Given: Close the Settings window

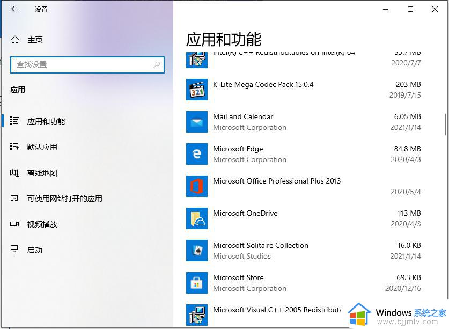Looking at the screenshot, I should coord(435,9).
